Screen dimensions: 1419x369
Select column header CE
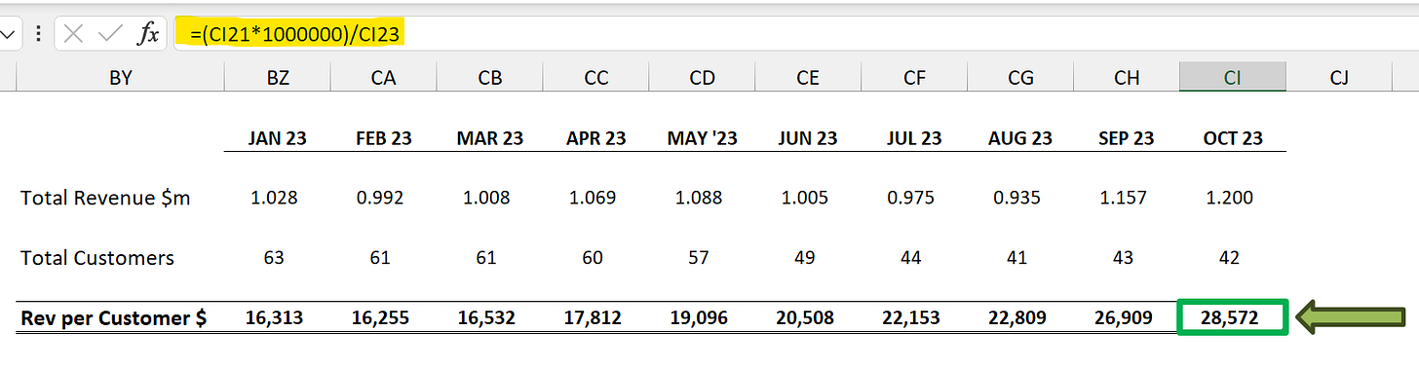[x=808, y=78]
